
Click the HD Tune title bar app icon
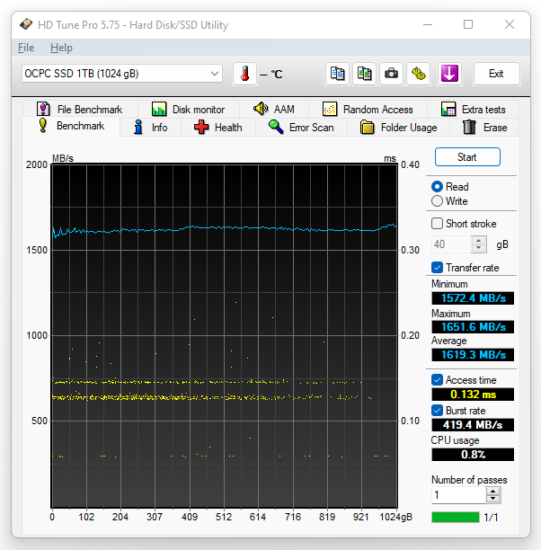point(26,24)
